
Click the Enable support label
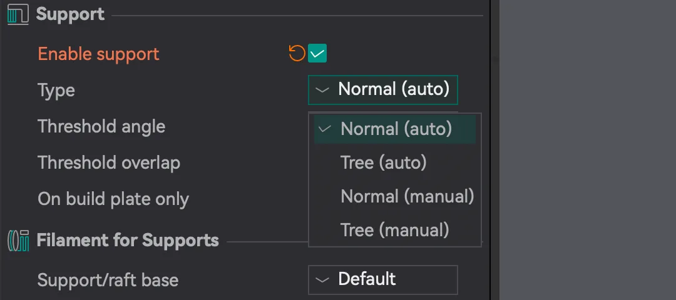(98, 54)
